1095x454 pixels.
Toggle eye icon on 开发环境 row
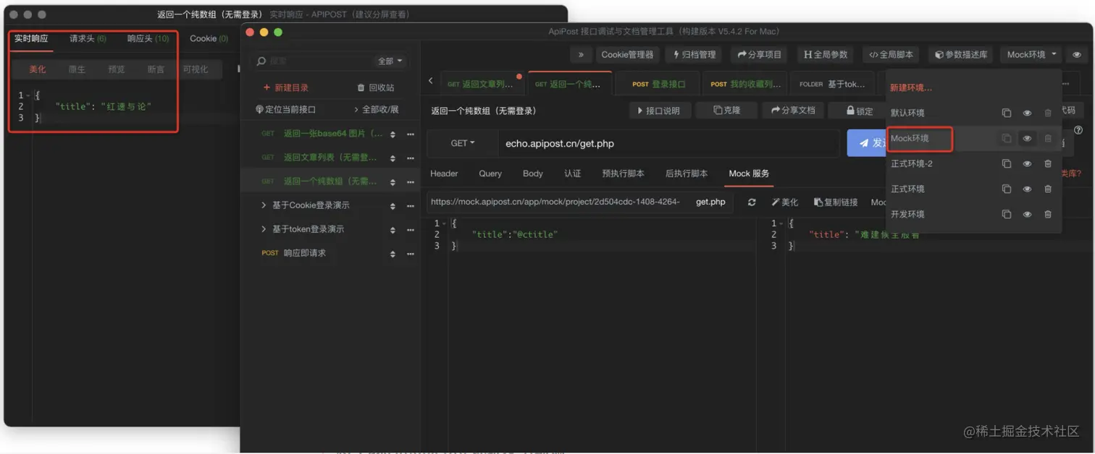pyautogui.click(x=1027, y=214)
